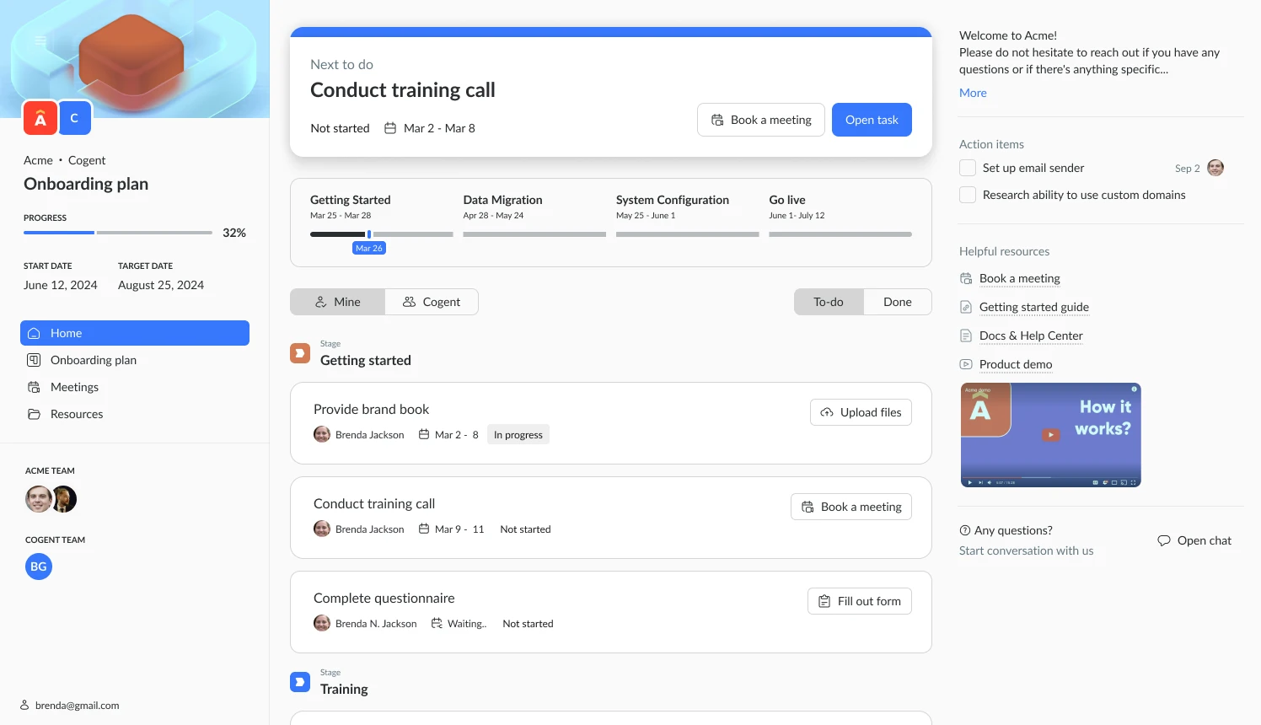Screen dimensions: 1261x725
Task: Click the BG avatar under Cogent Team
Action: [39, 567]
